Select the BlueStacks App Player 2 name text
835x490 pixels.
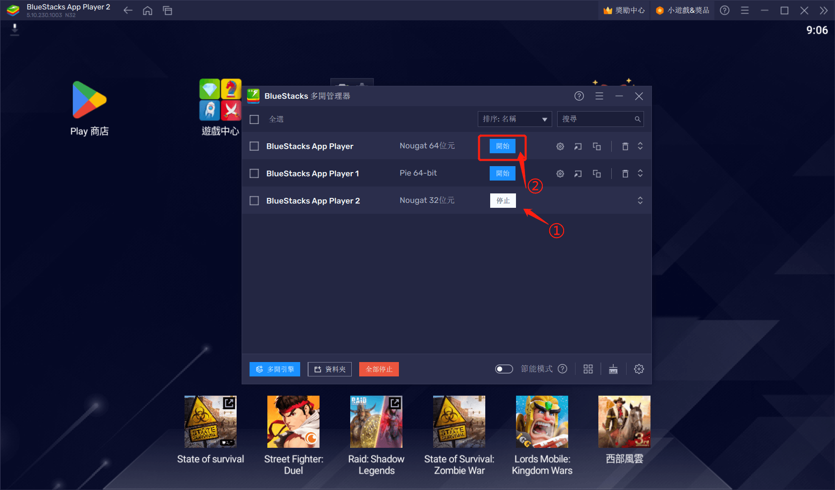[313, 201]
